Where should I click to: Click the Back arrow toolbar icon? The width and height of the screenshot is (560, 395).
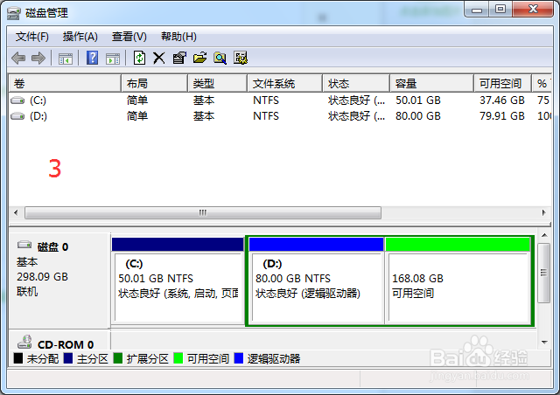18,58
